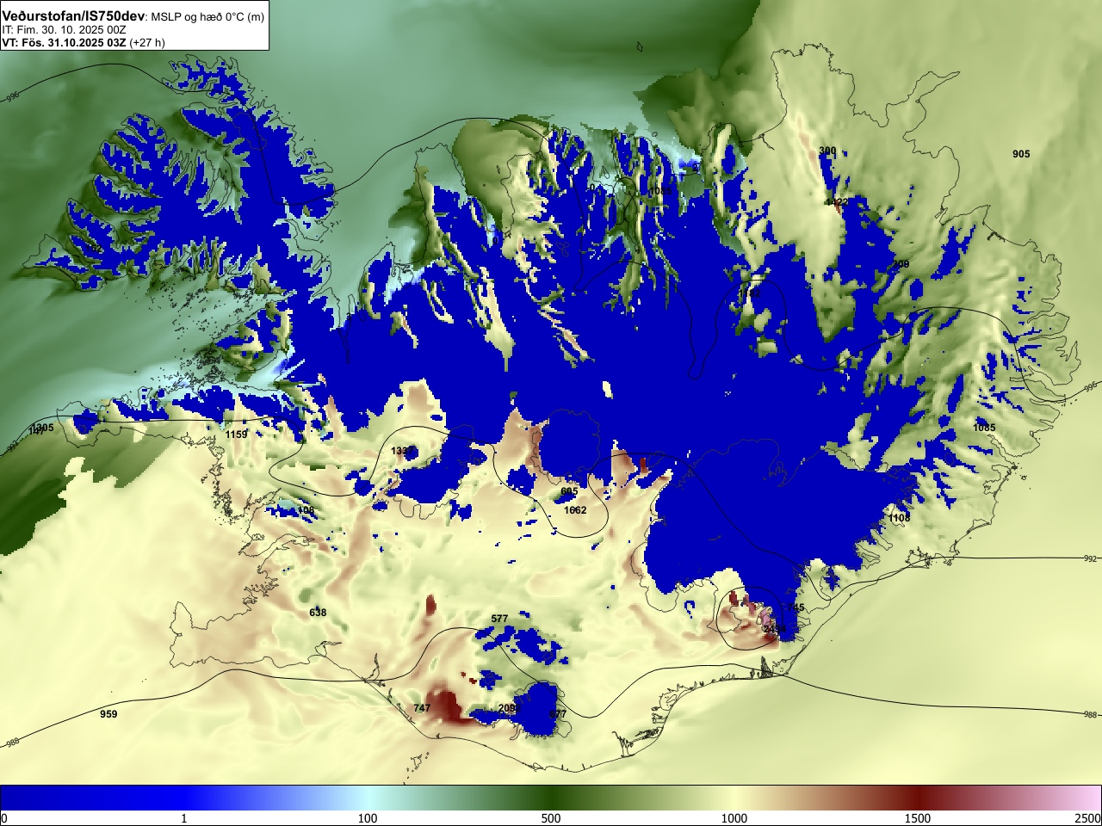Click the 'Veðurstofan/IS750dev' title text
This screenshot has width=1102, height=826.
(73, 16)
